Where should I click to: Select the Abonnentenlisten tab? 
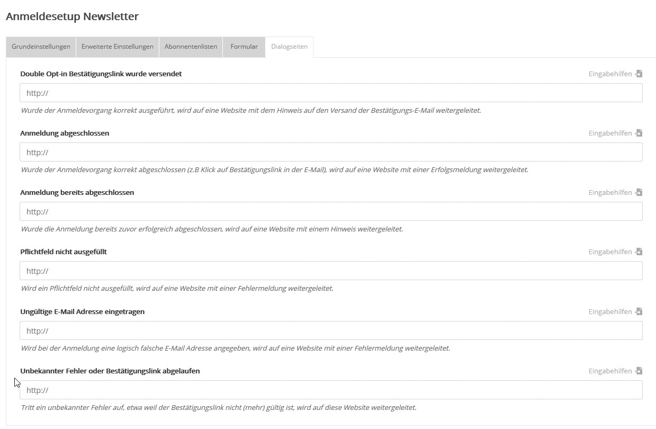[191, 47]
